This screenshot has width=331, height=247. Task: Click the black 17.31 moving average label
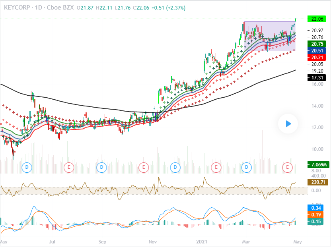click(x=317, y=78)
